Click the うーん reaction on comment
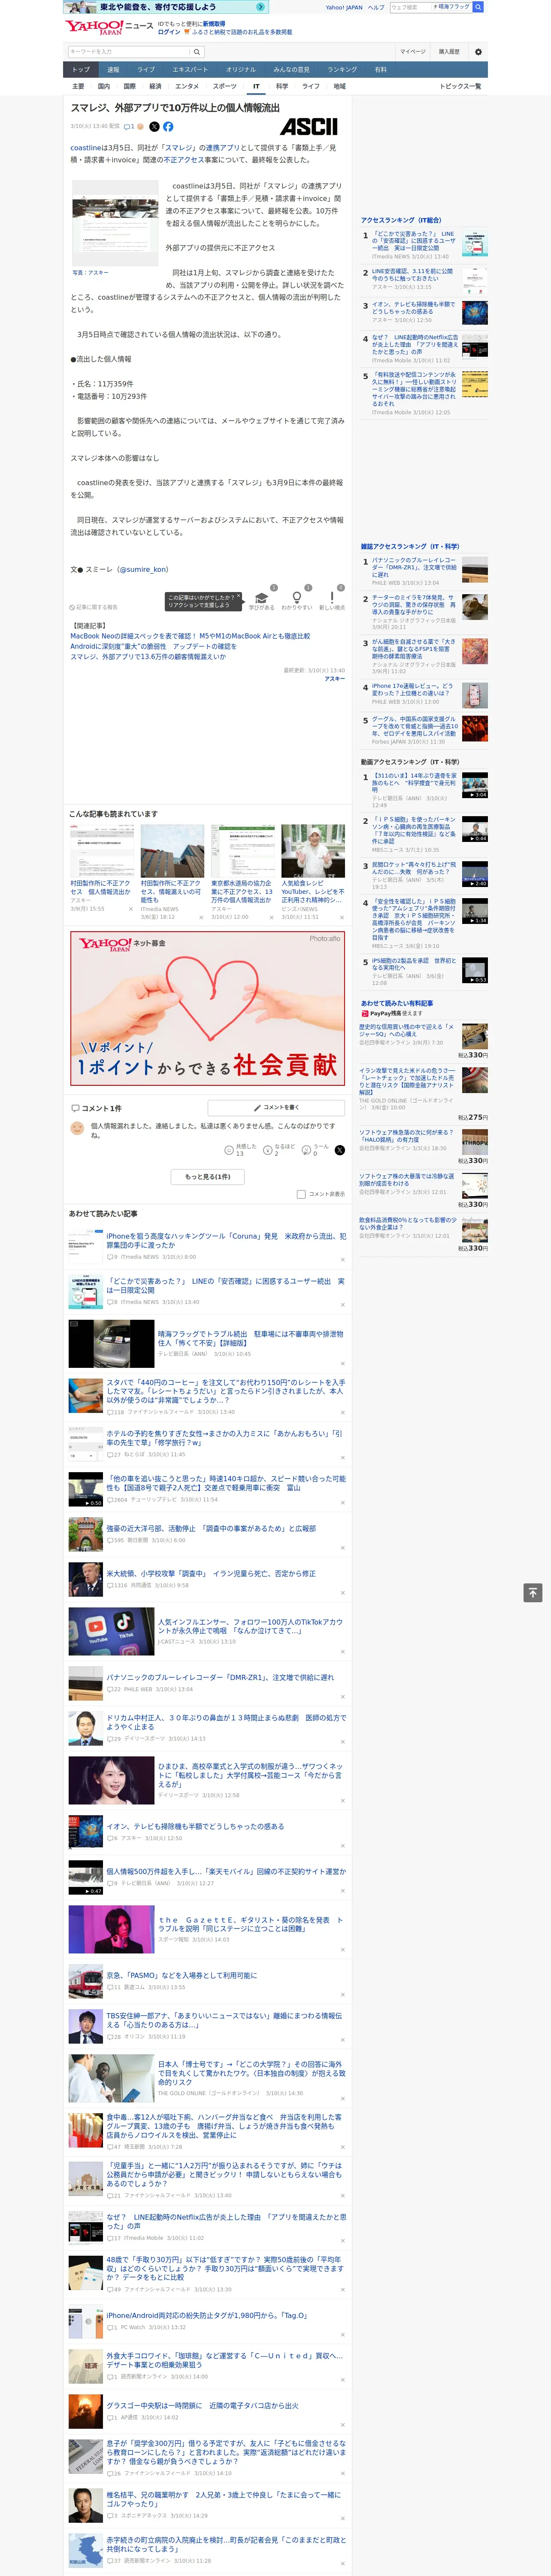 point(307,1150)
